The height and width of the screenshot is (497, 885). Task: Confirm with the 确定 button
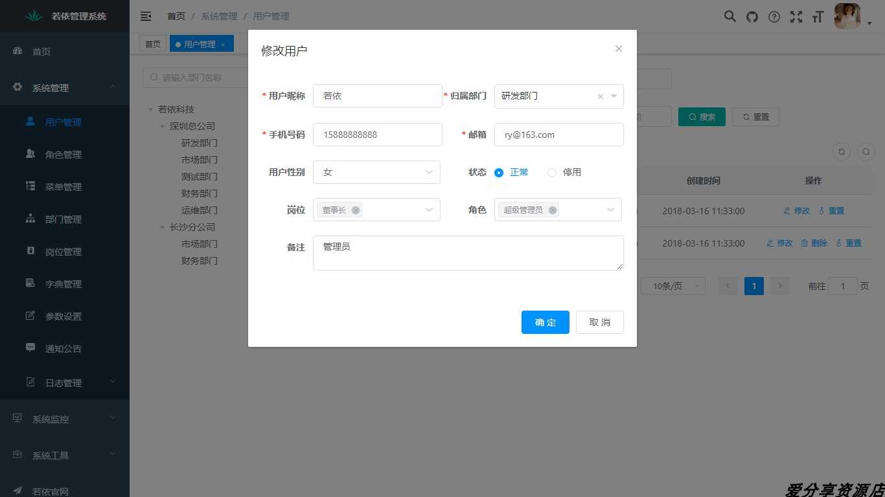[546, 322]
